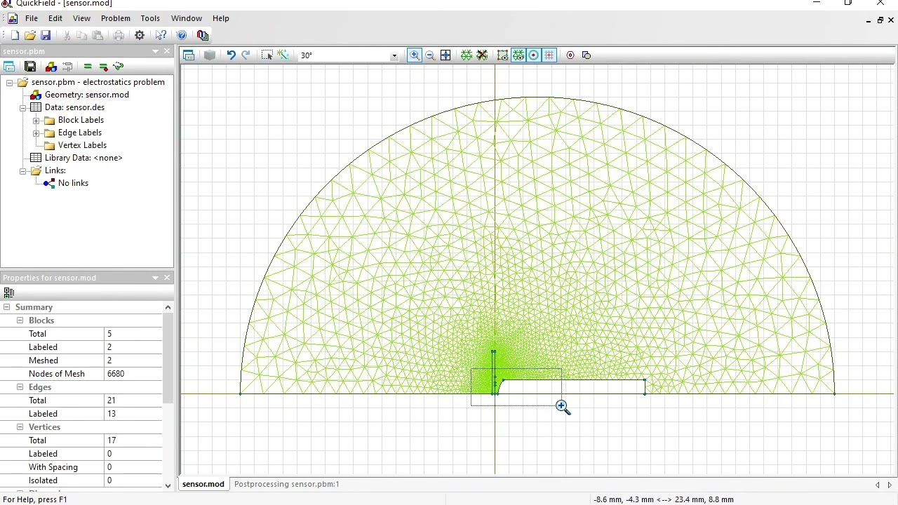This screenshot has width=898, height=505.
Task: Save problem in sensor.pbm panel toolbar
Action: (x=30, y=67)
